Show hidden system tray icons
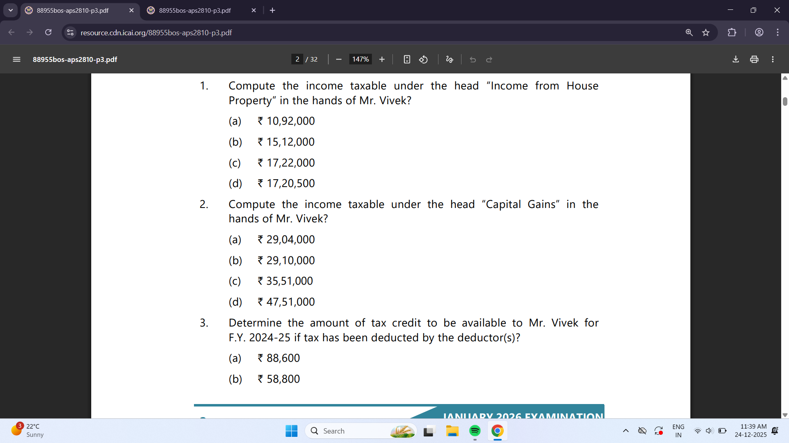Viewport: 789px width, 443px height. click(625, 431)
